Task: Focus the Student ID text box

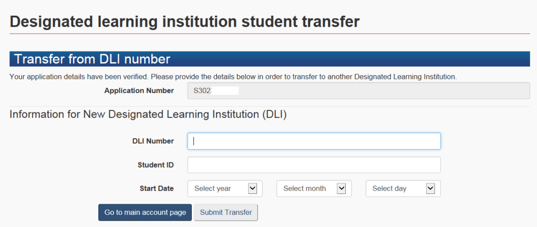Action: [x=314, y=165]
